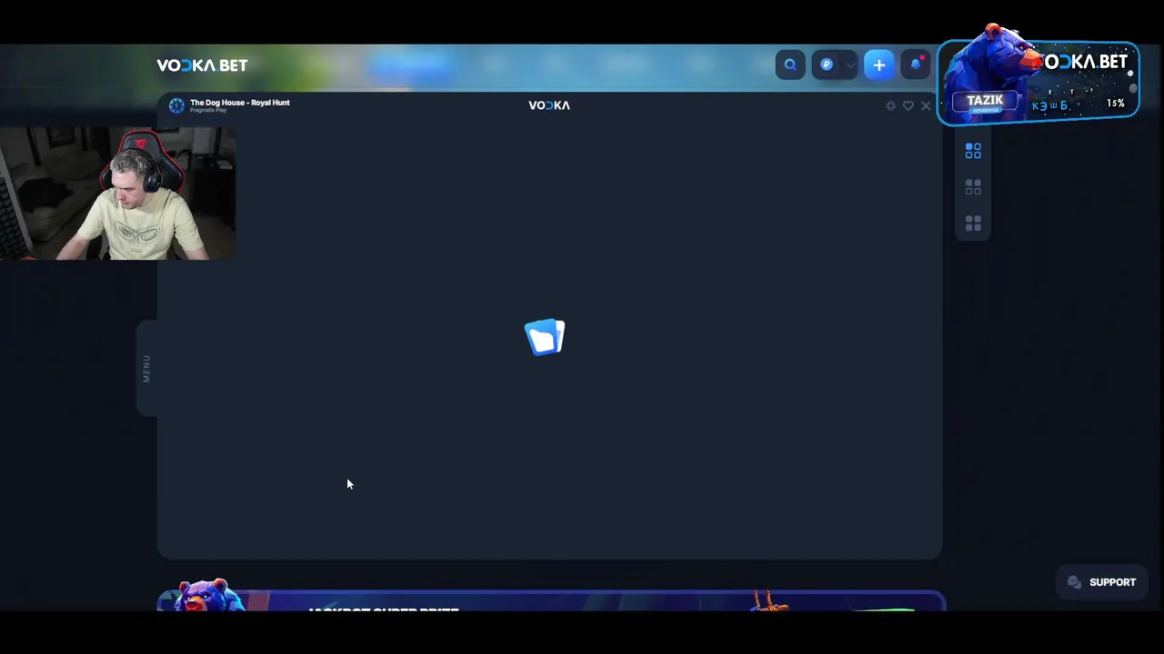Click the Pragmatic Play provider icon
This screenshot has width=1164, height=654.
(x=176, y=105)
